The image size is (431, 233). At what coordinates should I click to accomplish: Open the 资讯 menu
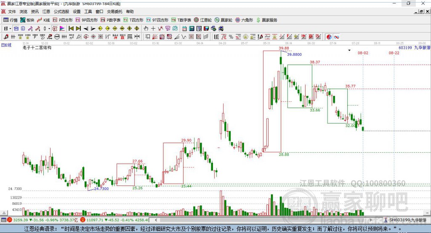35,11
